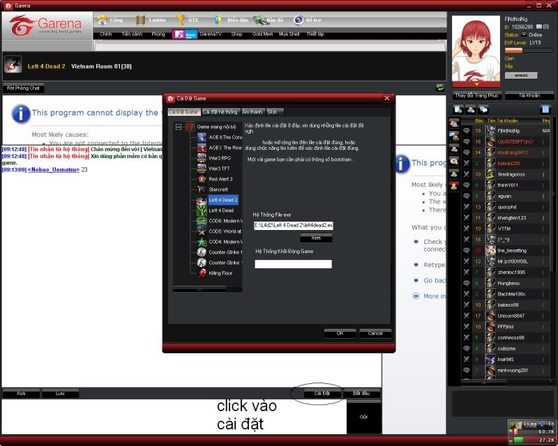The width and height of the screenshot is (558, 446).
Task: Open the GarenaTV menu item
Action: [x=211, y=34]
